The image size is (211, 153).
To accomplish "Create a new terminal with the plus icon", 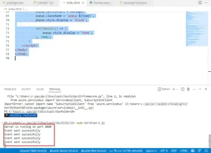I will click(173, 89).
